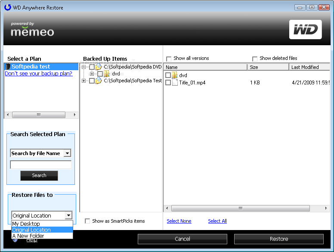Click the WD Anywhere Restore title icon
Image resolution: width=334 pixels, height=252 pixels.
(8, 7)
